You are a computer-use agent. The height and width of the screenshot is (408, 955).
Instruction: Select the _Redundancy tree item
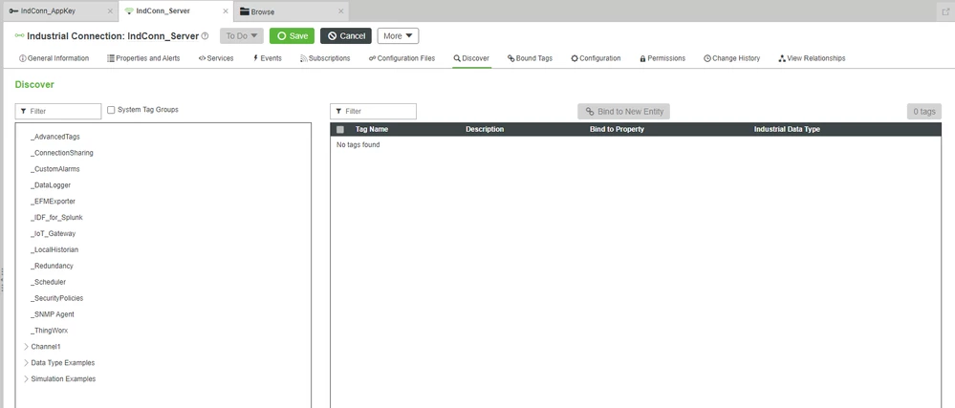pyautogui.click(x=52, y=266)
